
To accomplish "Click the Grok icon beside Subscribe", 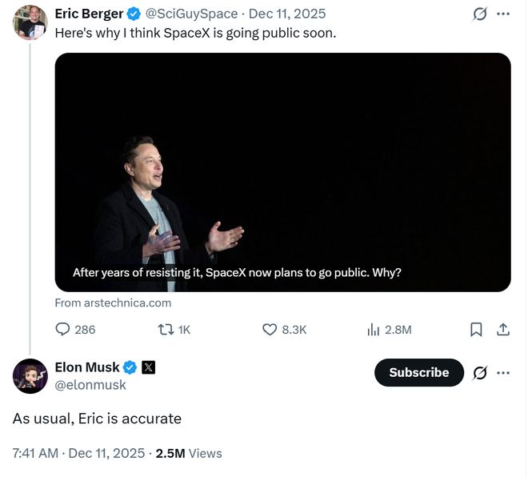I will point(480,372).
